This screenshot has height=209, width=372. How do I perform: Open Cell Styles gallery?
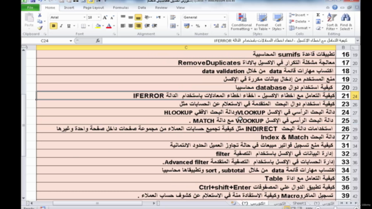point(278,22)
